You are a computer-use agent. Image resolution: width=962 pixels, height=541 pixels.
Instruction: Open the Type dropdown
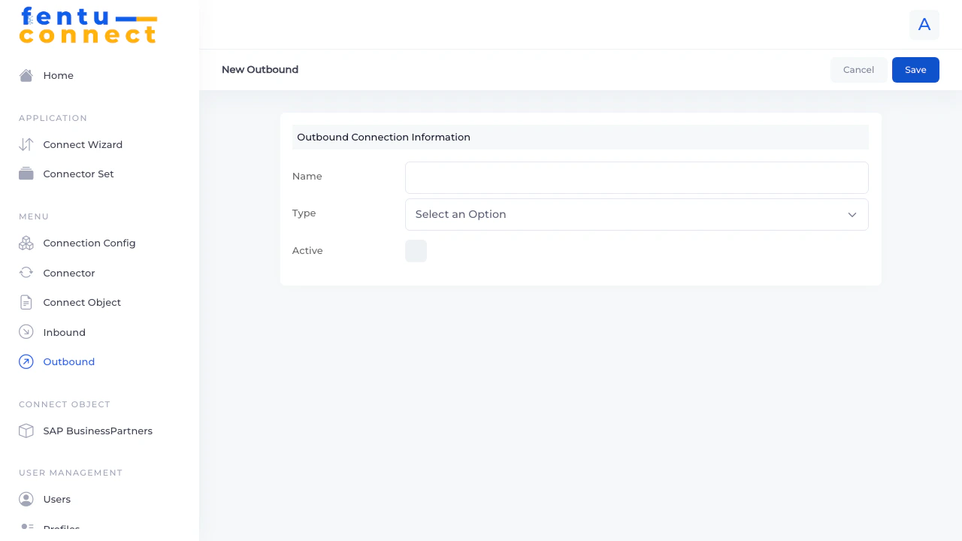coord(636,214)
